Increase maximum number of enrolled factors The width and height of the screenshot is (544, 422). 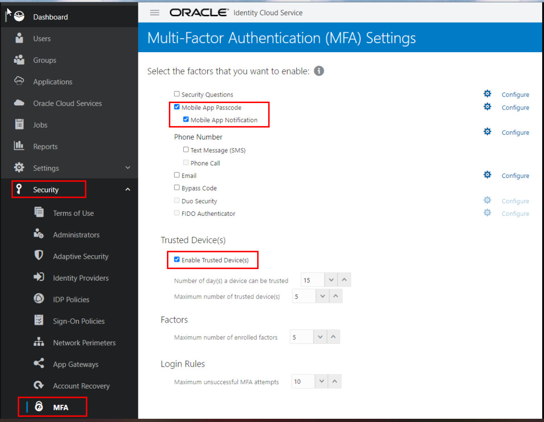(x=333, y=336)
